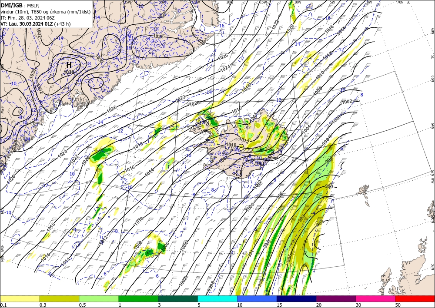Click the 0W longitude label at the top
This screenshot has height=308, width=435.
coord(369,2)
